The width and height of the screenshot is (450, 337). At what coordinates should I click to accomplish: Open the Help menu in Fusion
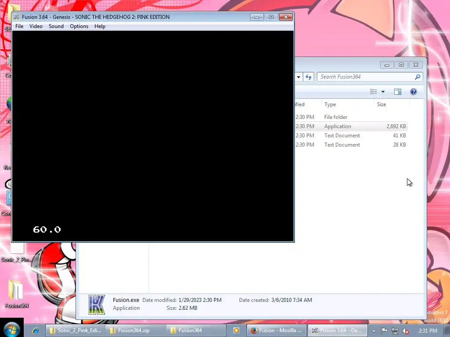[100, 26]
